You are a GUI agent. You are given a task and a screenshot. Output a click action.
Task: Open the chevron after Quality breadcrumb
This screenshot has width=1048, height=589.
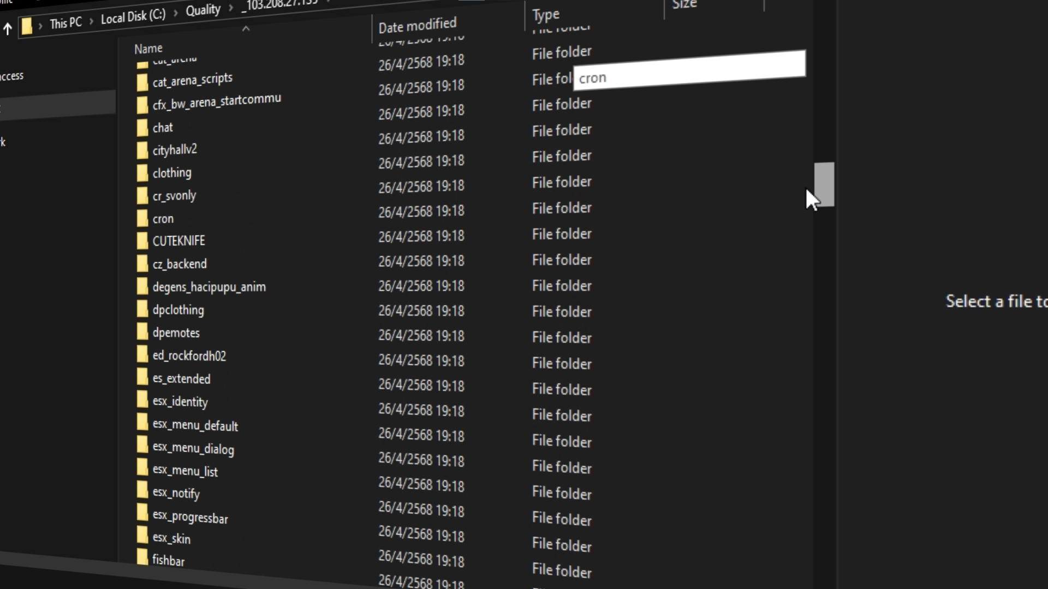(230, 8)
